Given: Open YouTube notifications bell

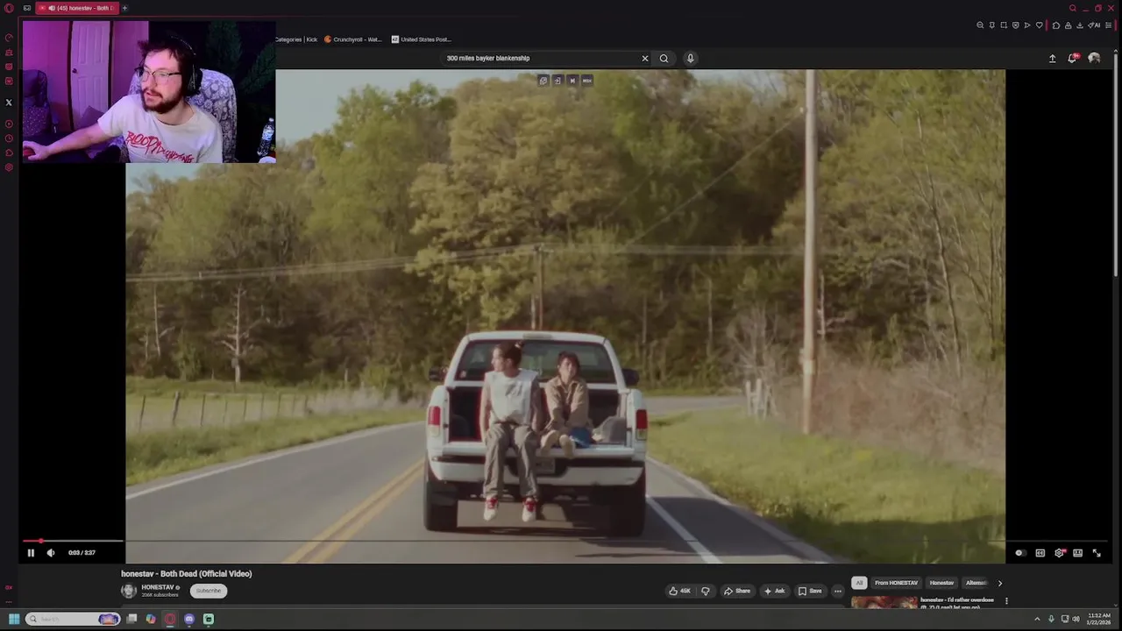Looking at the screenshot, I should pyautogui.click(x=1072, y=59).
